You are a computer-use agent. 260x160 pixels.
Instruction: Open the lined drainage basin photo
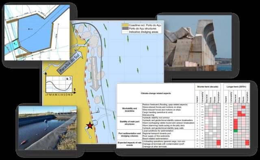pos(48,128)
